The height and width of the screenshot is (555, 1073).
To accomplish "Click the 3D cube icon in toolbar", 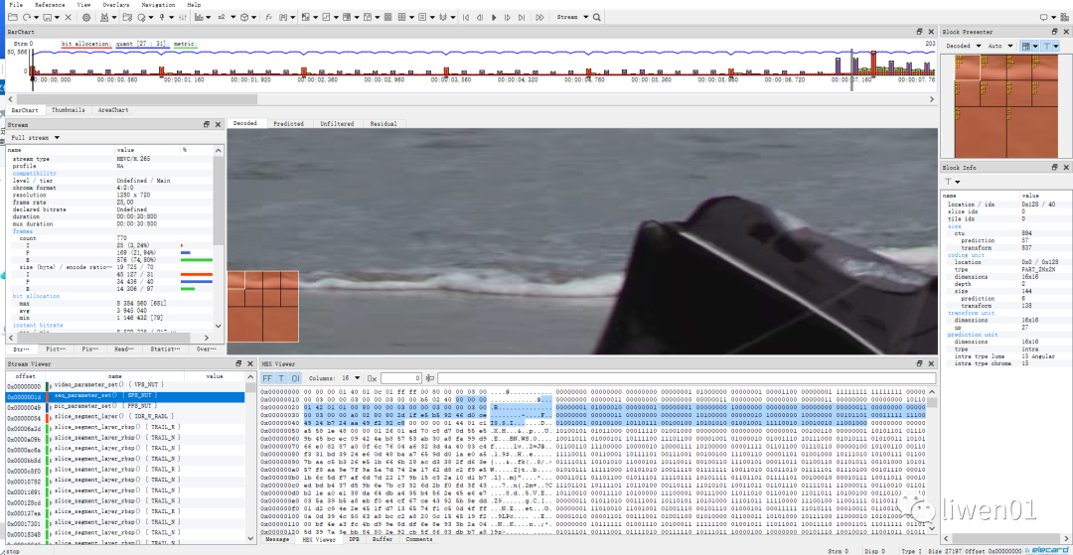I will click(244, 17).
